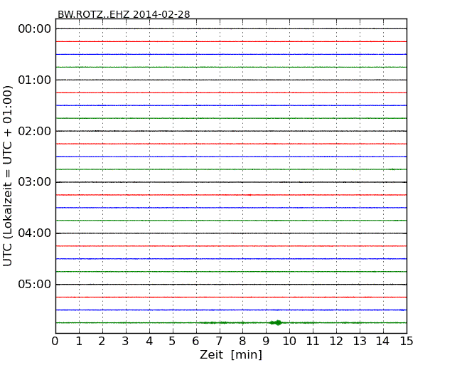The height and width of the screenshot is (370, 462).
Task: Click x-axis tick label 8
Action: (242, 342)
